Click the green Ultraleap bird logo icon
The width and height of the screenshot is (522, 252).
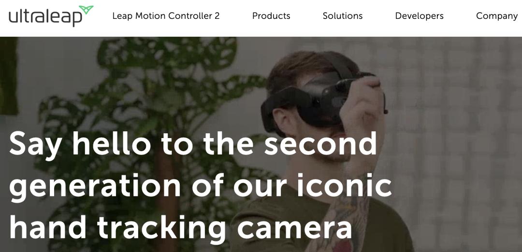click(x=86, y=9)
